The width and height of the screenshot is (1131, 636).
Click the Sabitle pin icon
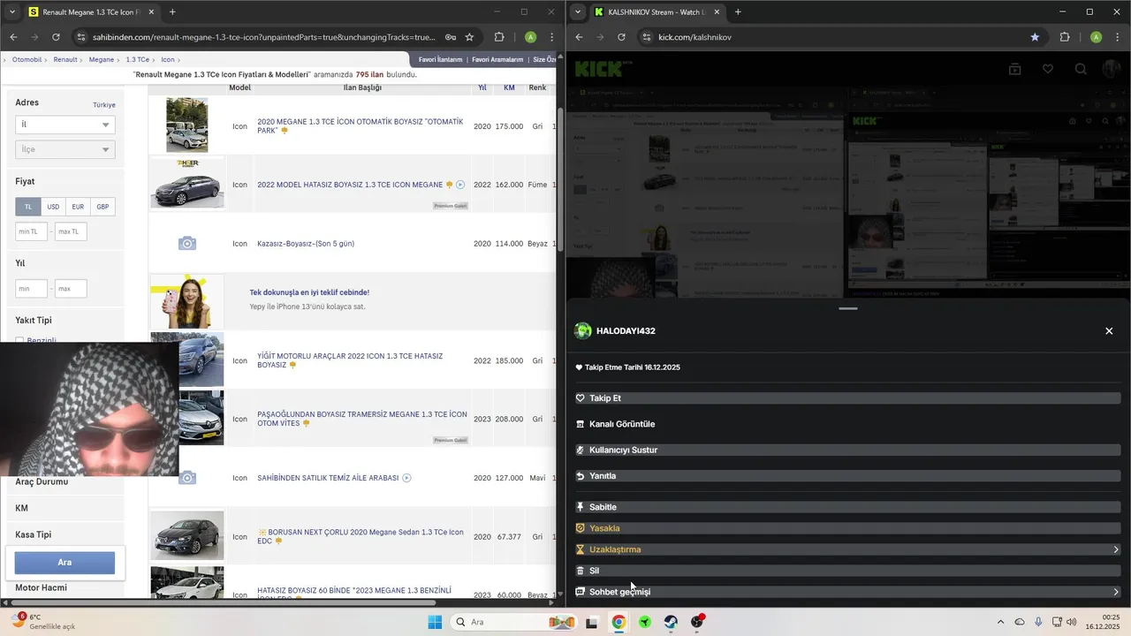tap(581, 507)
